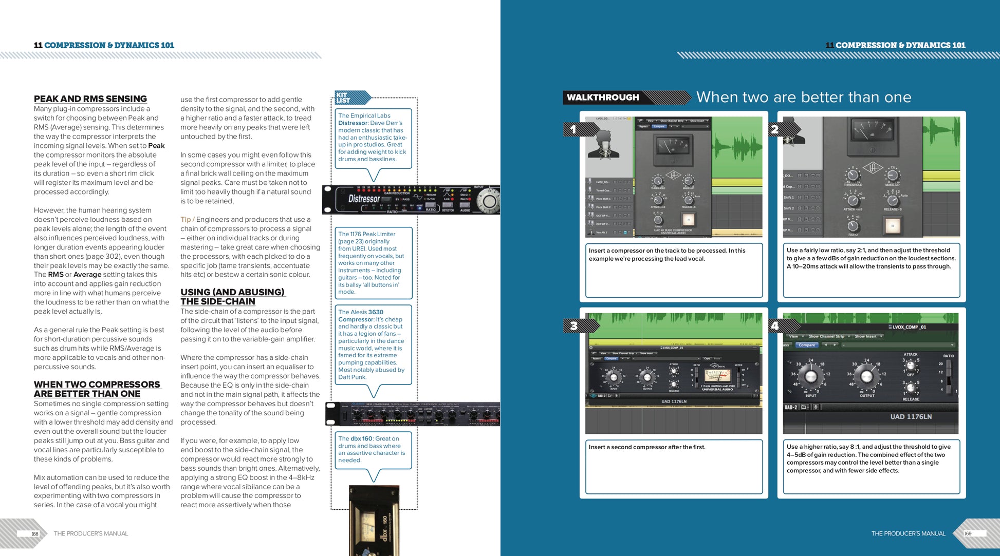Screen dimensions: 1000x556
Task: Click the UAD-2 microphone icon in screenshot 4
Action: pos(816,407)
